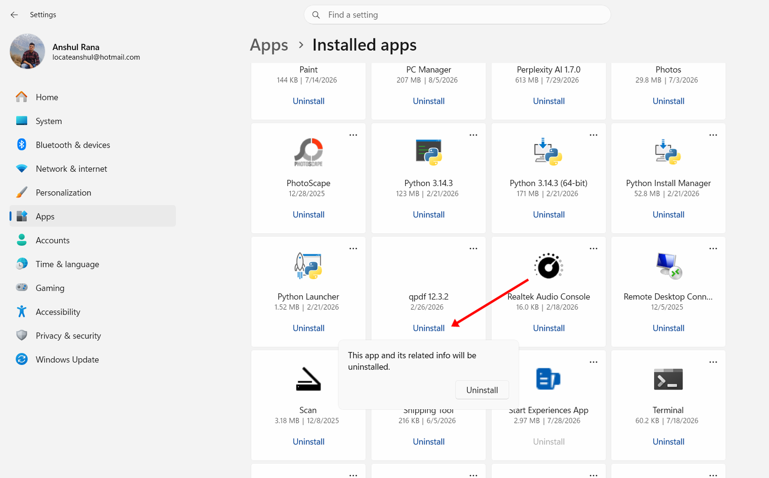The width and height of the screenshot is (769, 478).
Task: Click Uninstall under Scan
Action: pyautogui.click(x=309, y=441)
